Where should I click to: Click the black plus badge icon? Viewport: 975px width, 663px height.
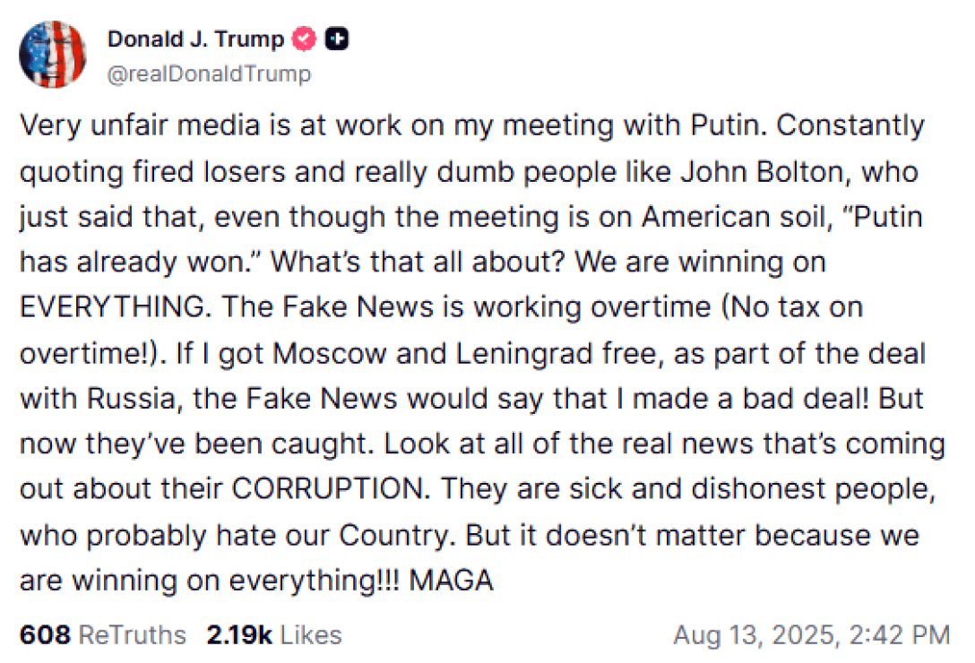click(338, 39)
